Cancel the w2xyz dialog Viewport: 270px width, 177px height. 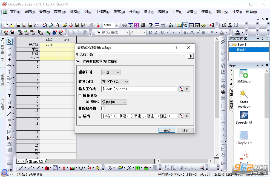(x=185, y=130)
